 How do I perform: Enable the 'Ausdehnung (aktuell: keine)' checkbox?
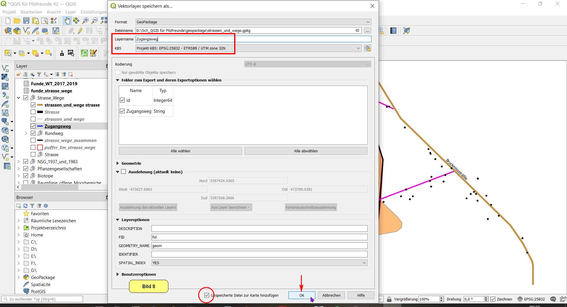pos(123,172)
